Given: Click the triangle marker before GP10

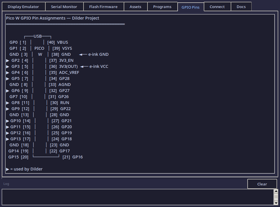Looking at the screenshot, I should coord(8,121).
